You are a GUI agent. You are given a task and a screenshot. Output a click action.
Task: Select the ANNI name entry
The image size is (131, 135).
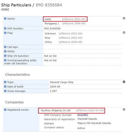(x=48, y=19)
